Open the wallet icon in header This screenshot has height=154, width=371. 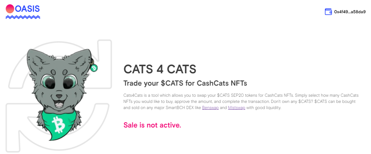point(328,12)
